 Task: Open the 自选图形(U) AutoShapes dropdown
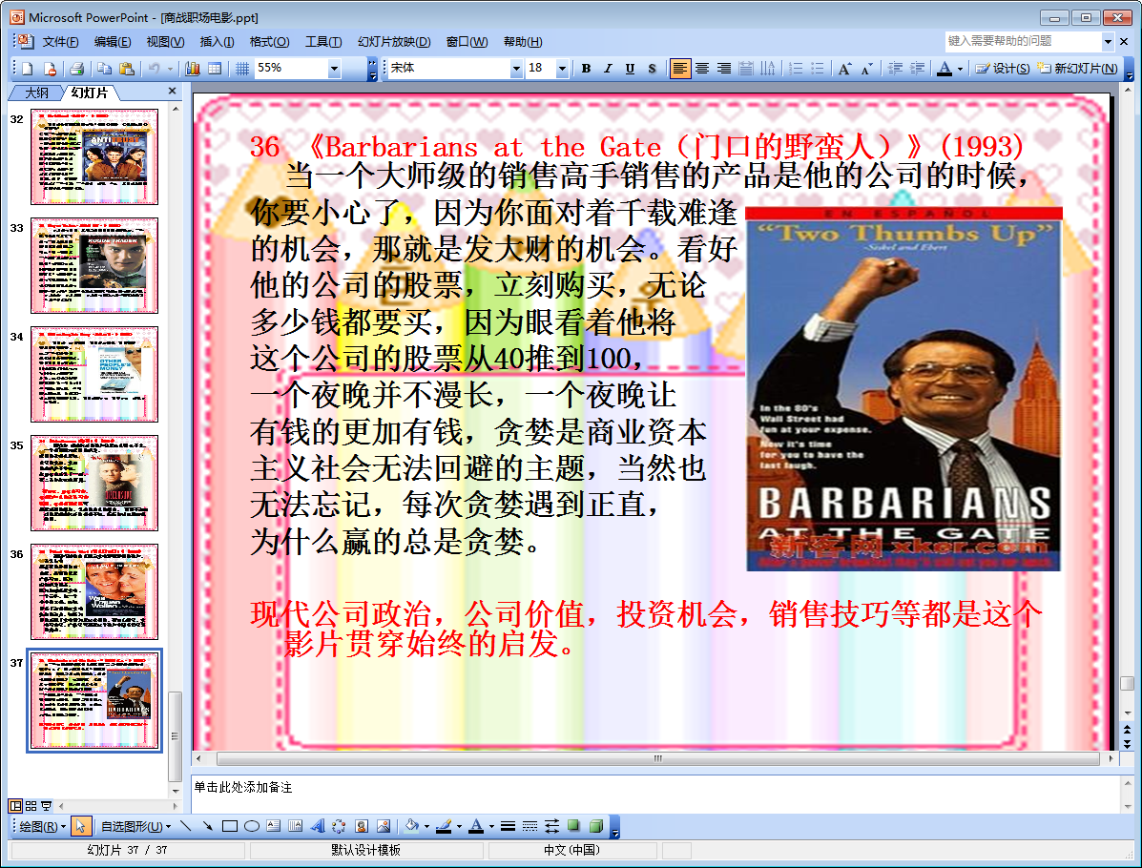(x=135, y=826)
